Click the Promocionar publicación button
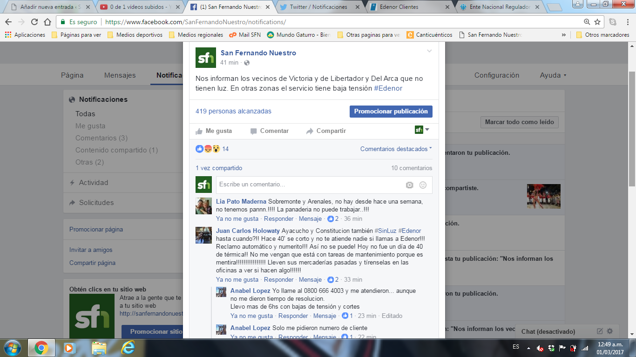The width and height of the screenshot is (636, 357). (x=391, y=112)
